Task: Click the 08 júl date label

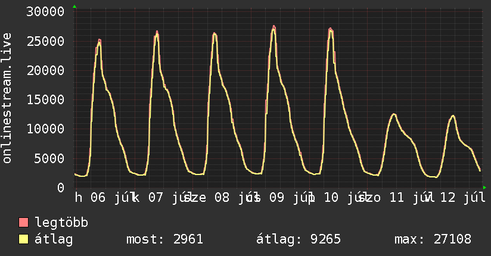Action: point(237,198)
